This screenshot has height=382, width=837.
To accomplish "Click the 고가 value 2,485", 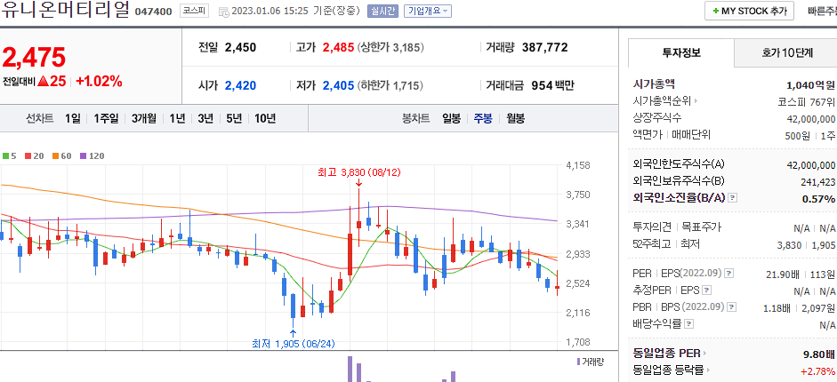I will (338, 47).
